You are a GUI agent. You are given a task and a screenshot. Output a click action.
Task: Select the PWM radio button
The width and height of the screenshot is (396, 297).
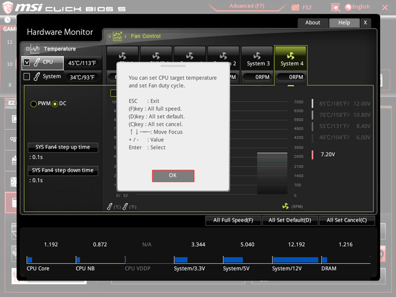click(x=34, y=104)
